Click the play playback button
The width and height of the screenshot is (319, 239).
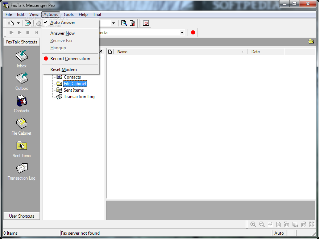pos(20,33)
